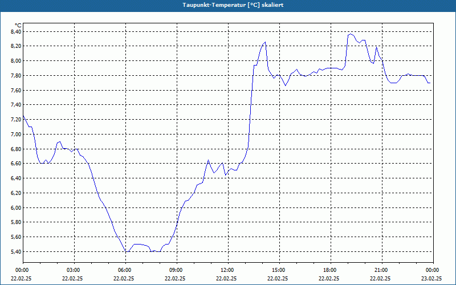456x285 pixels.
Task: Click the curve peak just after 14:00
Action: coord(265,42)
